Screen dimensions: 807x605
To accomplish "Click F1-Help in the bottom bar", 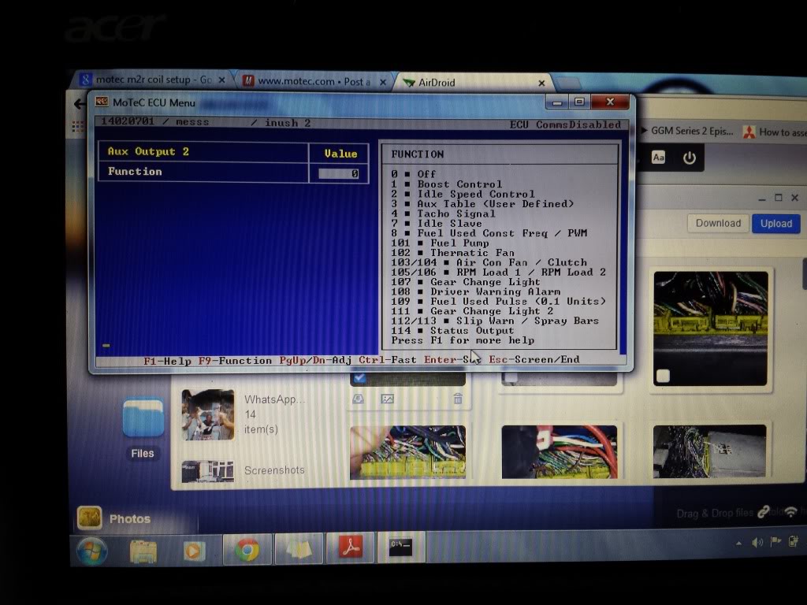I will click(167, 361).
